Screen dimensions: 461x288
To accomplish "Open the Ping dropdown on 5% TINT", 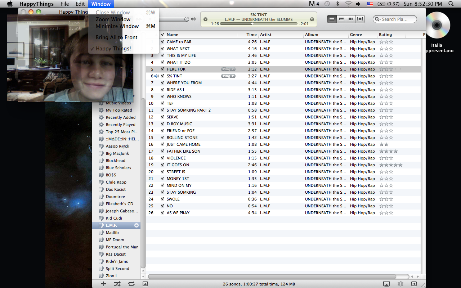I will click(228, 76).
